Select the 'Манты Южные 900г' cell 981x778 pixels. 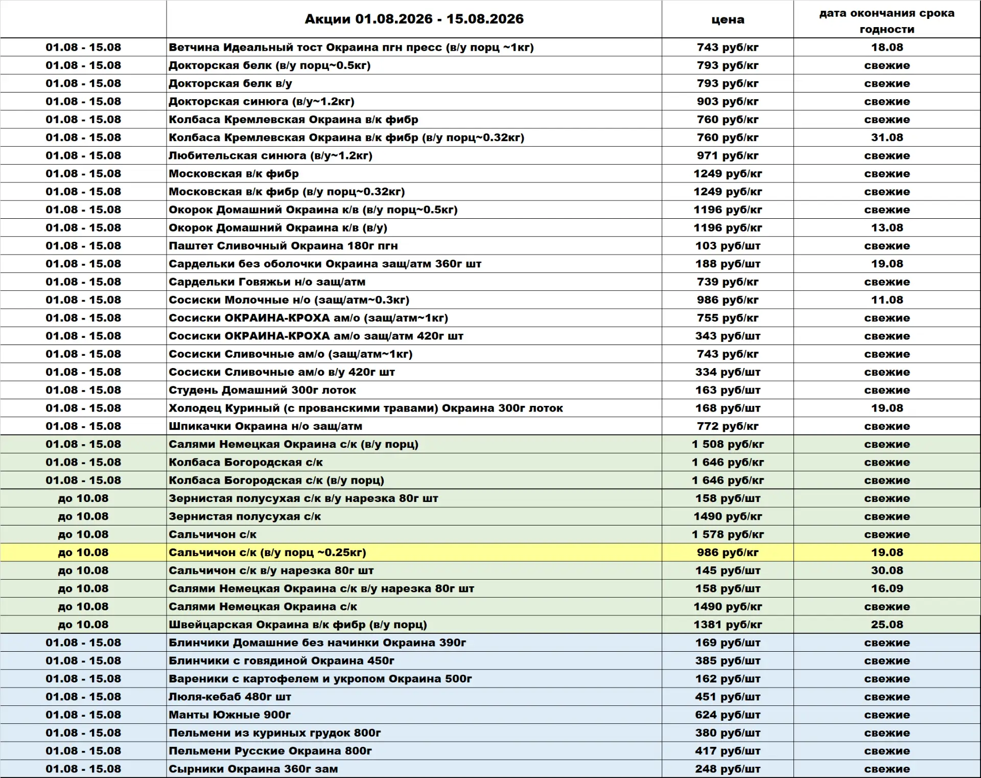coord(414,715)
